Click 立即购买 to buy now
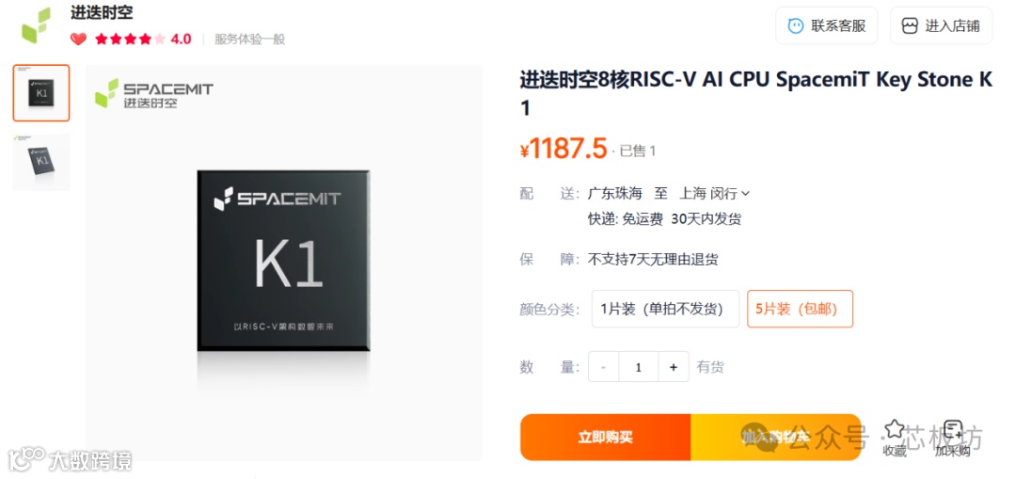The image size is (1016, 479). click(605, 438)
